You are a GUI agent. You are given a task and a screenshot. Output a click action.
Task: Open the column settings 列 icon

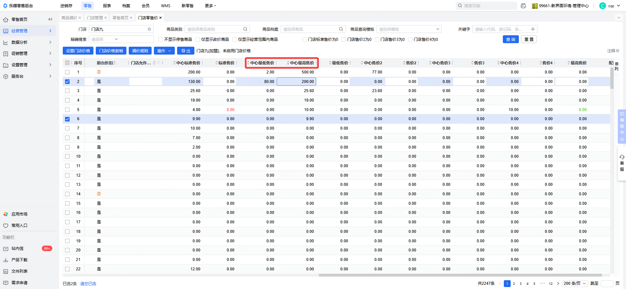click(x=617, y=66)
